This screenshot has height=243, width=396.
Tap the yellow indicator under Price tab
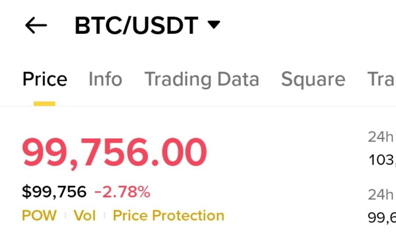44,104
